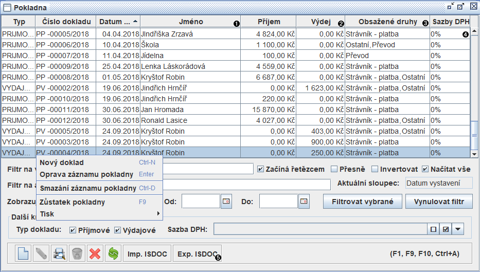Click the new document icon in bottom toolbar
Viewport: 480px width, 272px height.
[24, 254]
